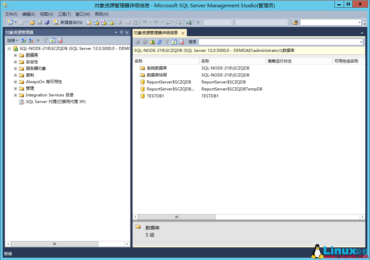Click the Refresh icon in Object Explorer
Viewport: 370px width, 260px height.
[53, 40]
